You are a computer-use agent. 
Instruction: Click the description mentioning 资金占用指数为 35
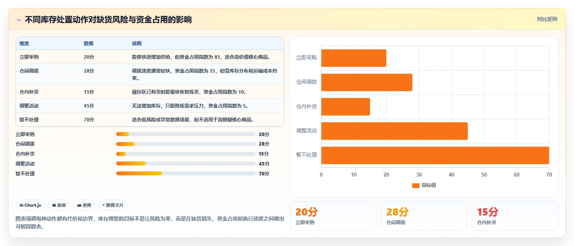(205, 75)
